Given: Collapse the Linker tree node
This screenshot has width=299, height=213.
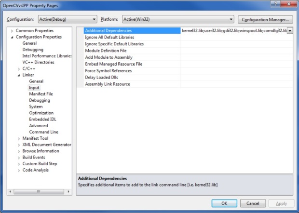Looking at the screenshot, I should tap(19, 75).
